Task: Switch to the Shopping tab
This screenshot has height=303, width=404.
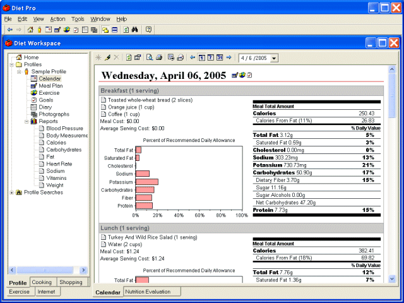Action: pos(72,282)
